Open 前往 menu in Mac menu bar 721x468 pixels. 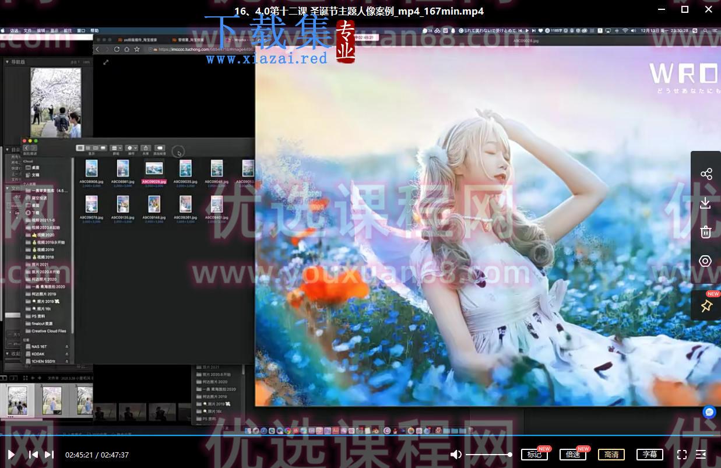68,30
